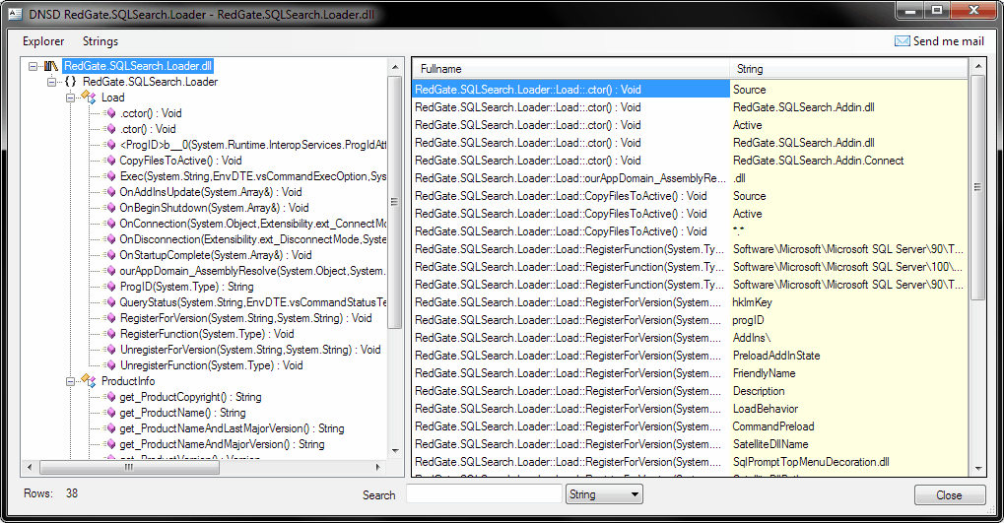
Task: Click the method icon for OnDisconnection
Action: coord(110,239)
